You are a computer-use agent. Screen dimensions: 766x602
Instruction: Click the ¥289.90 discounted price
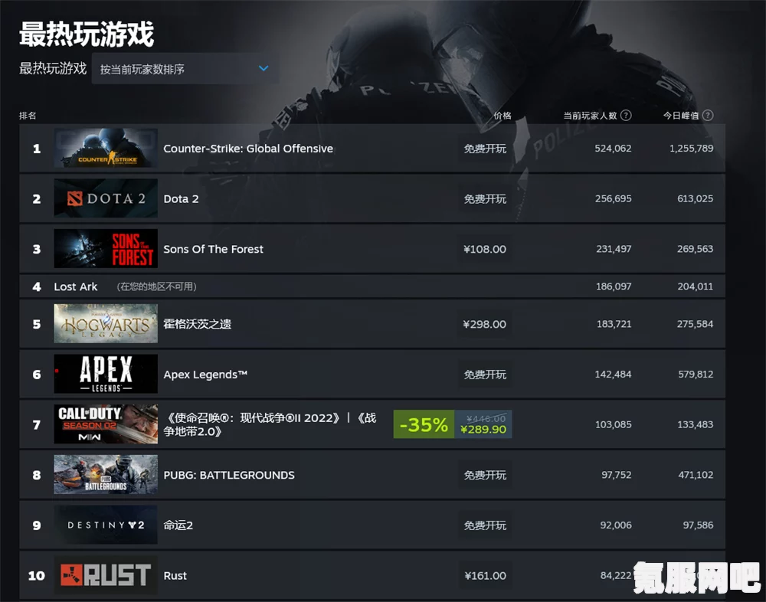[483, 430]
